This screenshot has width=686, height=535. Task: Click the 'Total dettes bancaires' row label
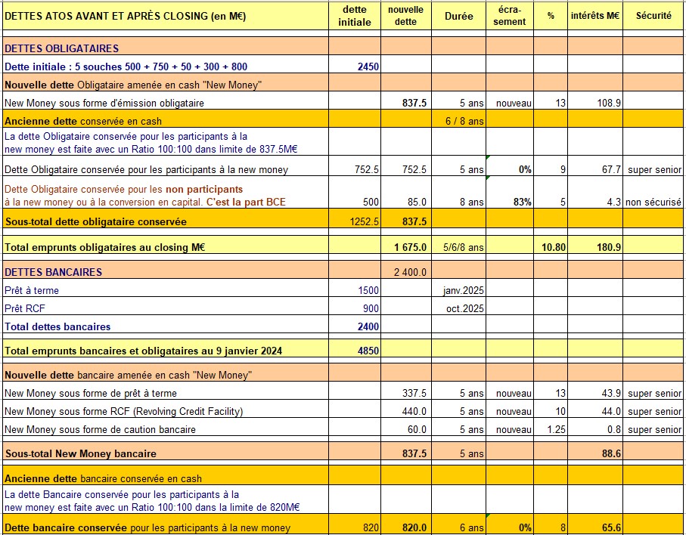(x=57, y=327)
